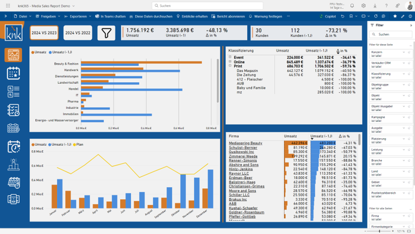Screen dimensions: 415x234
Task: Click In Teams chatten
Action: point(110,16)
